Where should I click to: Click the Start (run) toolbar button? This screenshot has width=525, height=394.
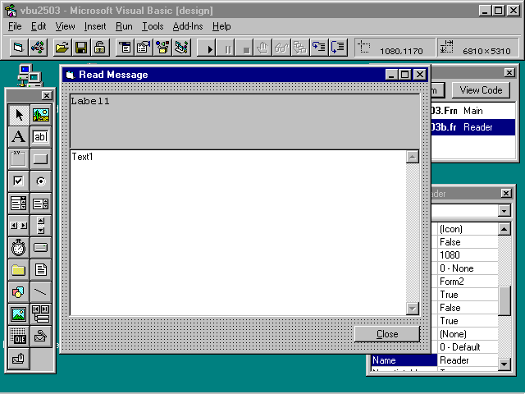(x=210, y=48)
